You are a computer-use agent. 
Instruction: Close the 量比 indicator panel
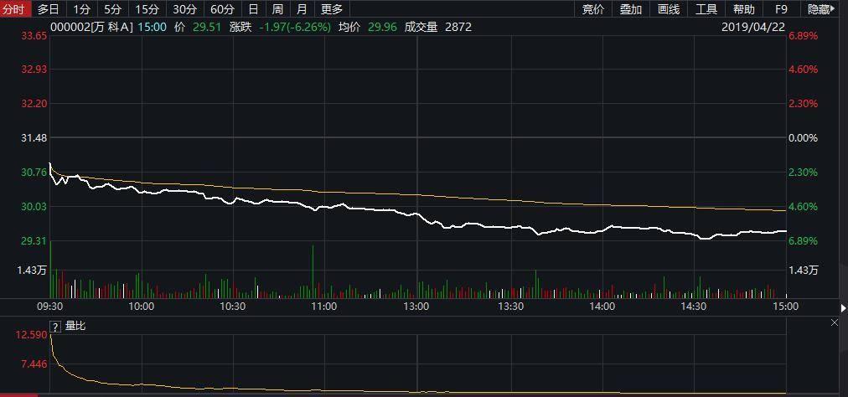coord(835,322)
